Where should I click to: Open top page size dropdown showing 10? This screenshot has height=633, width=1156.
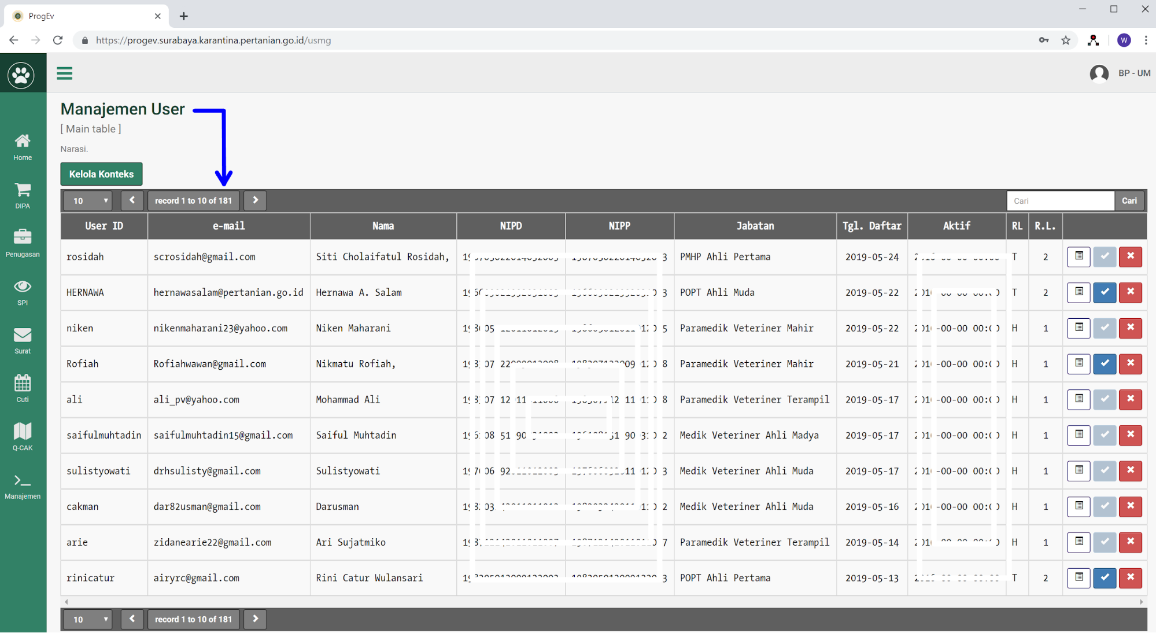(88, 201)
